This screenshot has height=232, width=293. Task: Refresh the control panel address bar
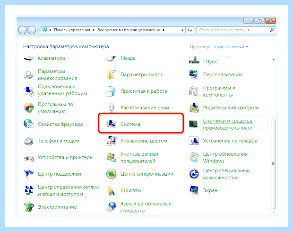pyautogui.click(x=190, y=30)
